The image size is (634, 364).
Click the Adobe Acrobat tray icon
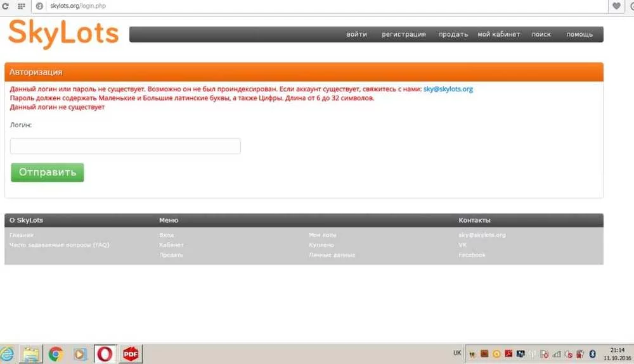(508, 353)
